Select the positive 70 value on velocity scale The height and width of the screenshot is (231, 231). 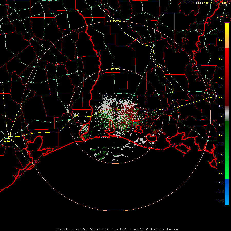[x=220, y=49]
